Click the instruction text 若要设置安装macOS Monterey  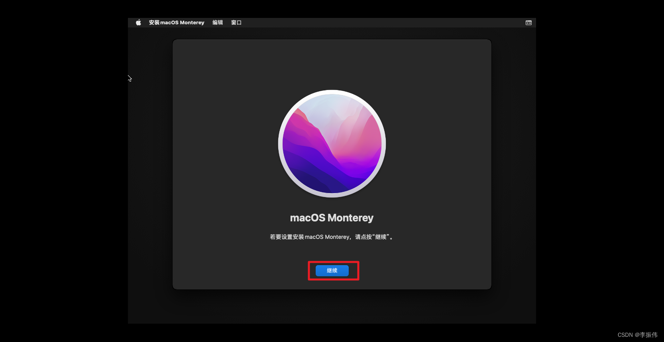point(332,237)
